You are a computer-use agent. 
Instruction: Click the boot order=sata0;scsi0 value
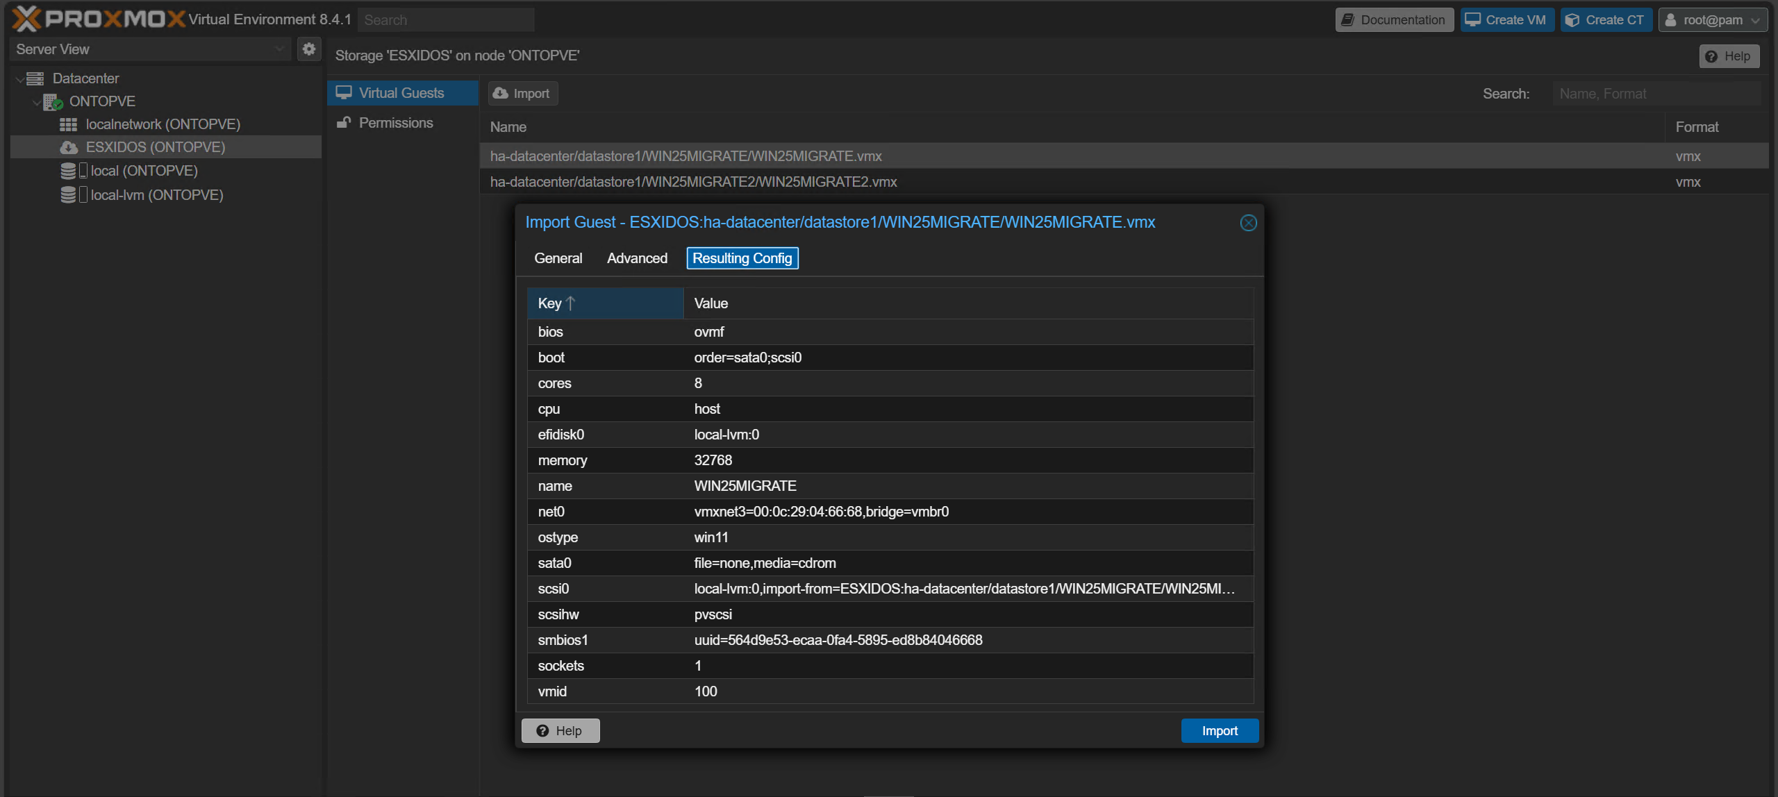[747, 358]
